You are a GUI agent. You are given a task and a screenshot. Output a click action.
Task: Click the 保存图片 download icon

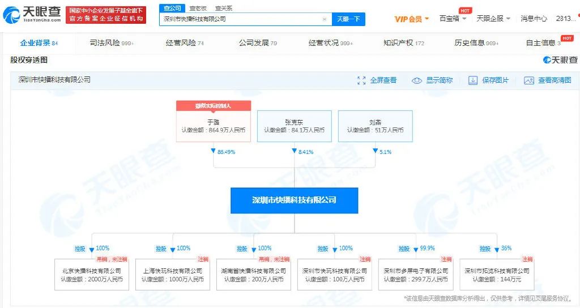coord(473,80)
